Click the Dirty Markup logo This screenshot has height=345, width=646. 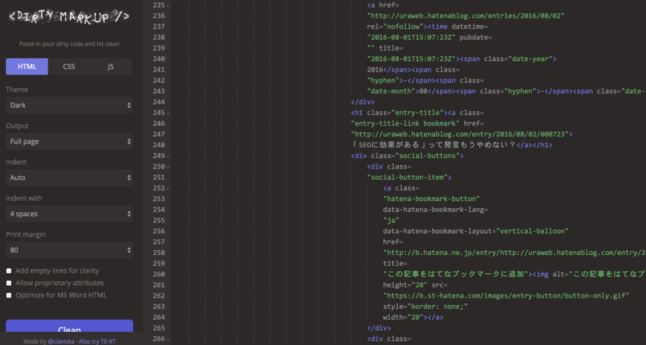tap(69, 17)
